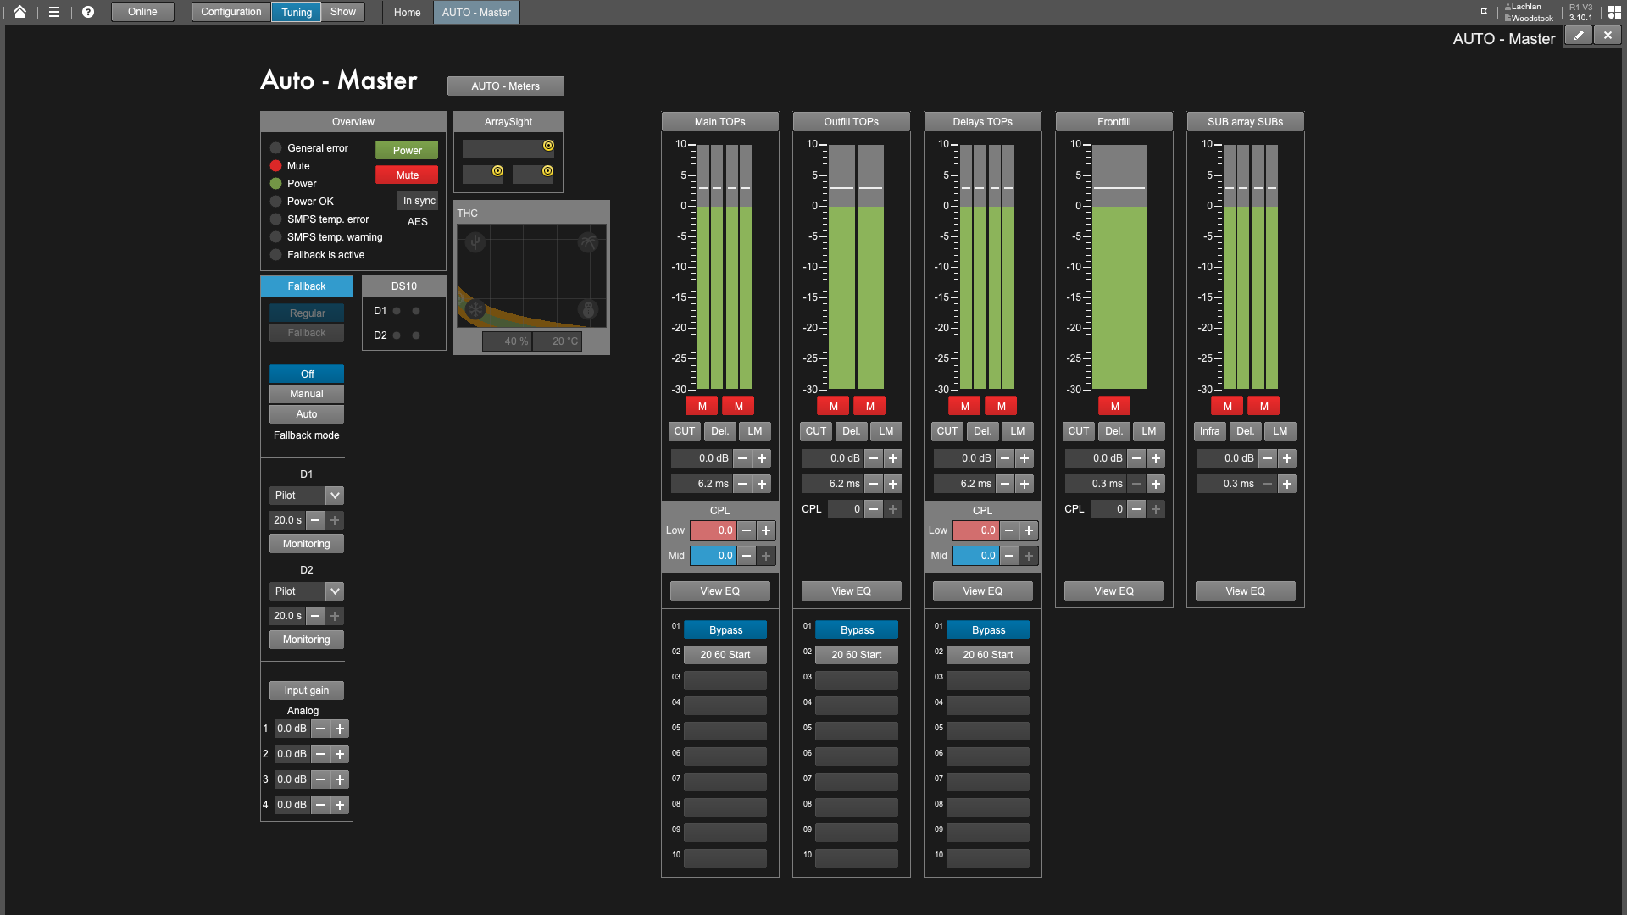1627x915 pixels.
Task: Click the home icon in top bar
Action: [x=19, y=12]
